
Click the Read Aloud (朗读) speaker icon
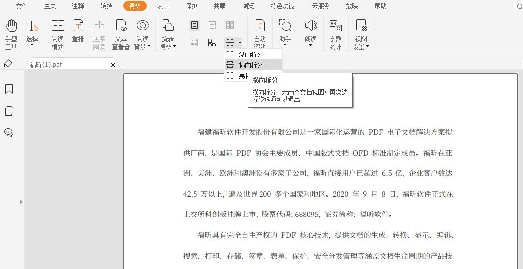tap(311, 26)
